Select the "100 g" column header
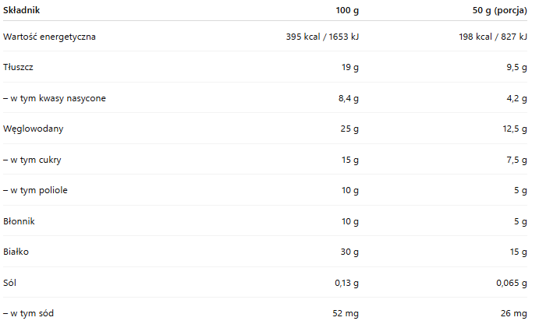 click(x=346, y=10)
